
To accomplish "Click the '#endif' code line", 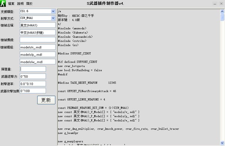I will coord(63,74).
